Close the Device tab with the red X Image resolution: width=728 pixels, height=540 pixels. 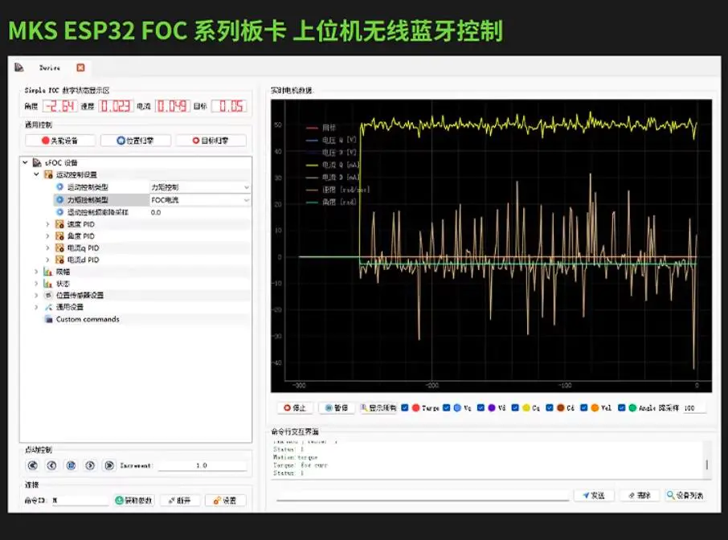(x=80, y=67)
